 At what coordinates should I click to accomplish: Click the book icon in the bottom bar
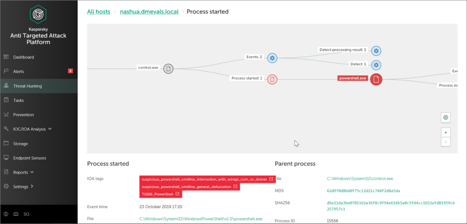pos(16,214)
